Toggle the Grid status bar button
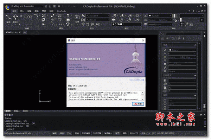Image resolution: width=211 pixels, height=140 pixels. tap(62, 133)
